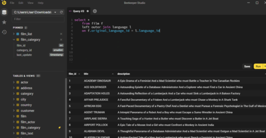This screenshot has height=138, width=266.
Task: Collapse the pinned film_category table
Action: 14,40
